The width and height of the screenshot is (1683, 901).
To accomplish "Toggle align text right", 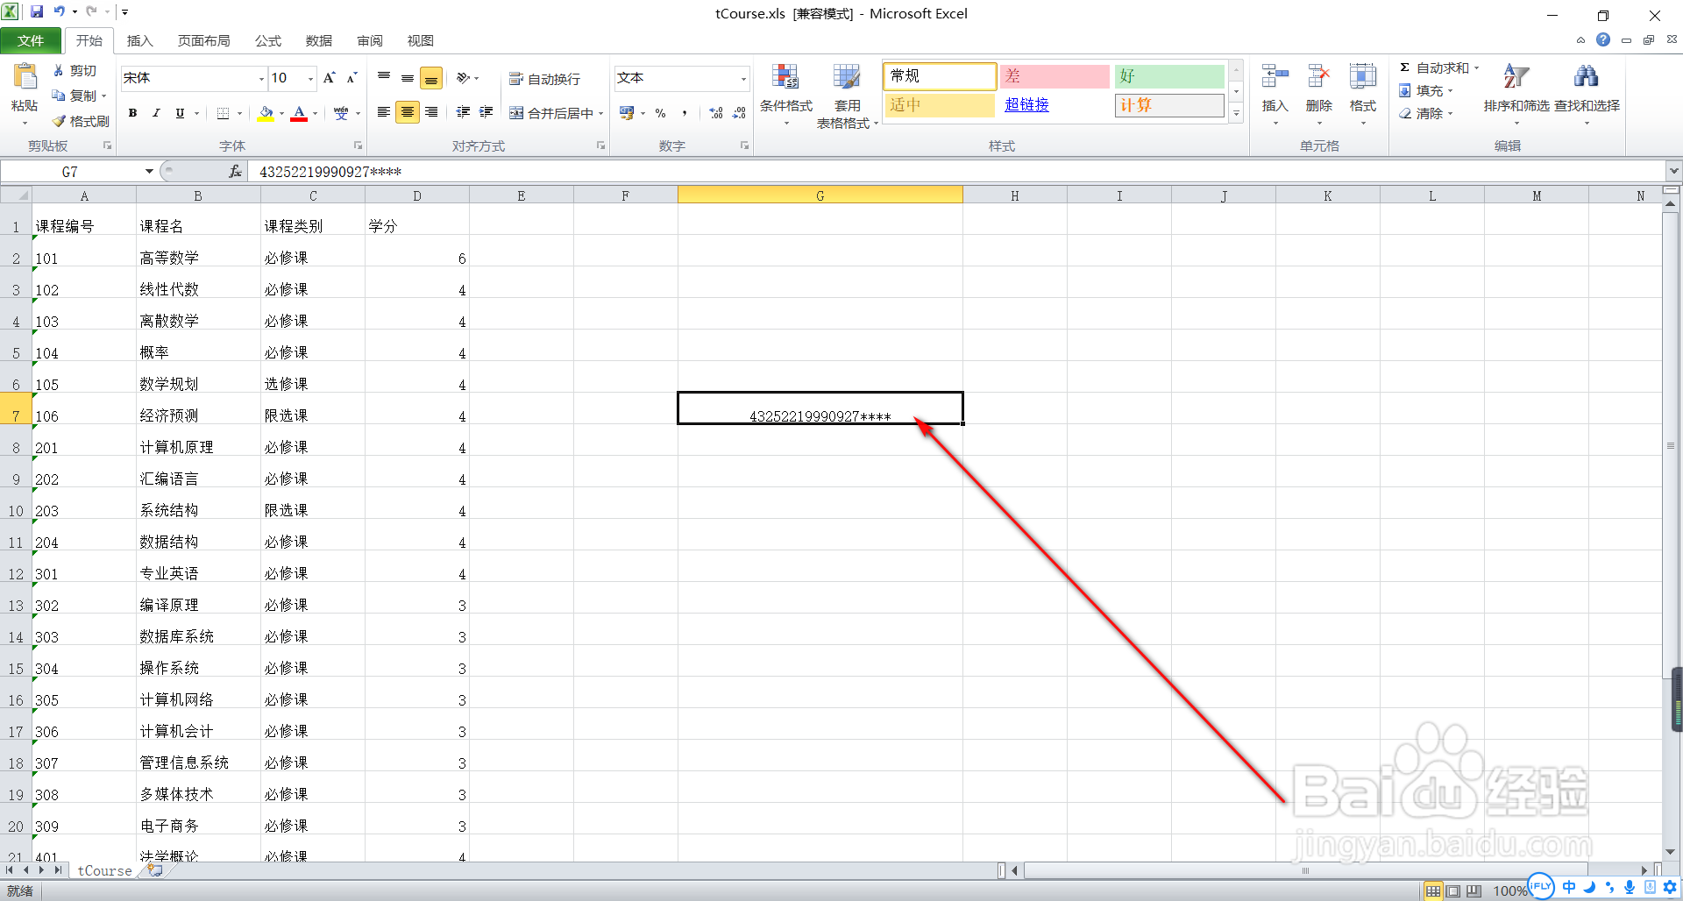I will click(x=431, y=112).
